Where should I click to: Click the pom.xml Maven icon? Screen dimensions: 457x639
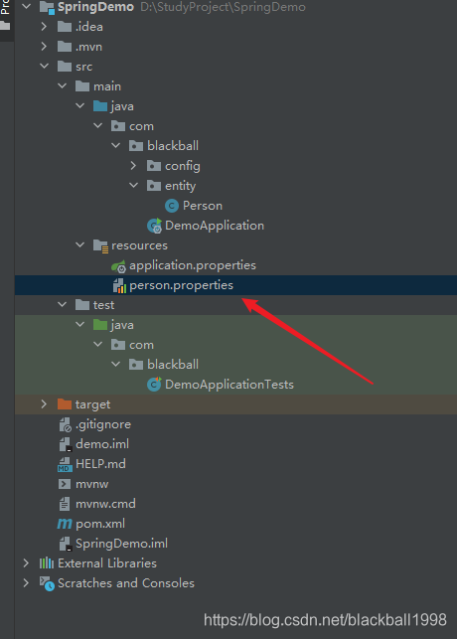pos(65,524)
